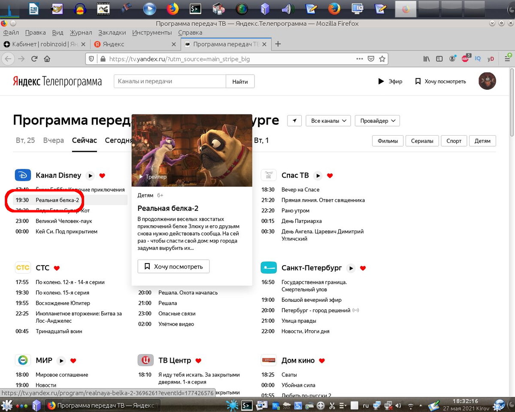515x412 pixels.
Task: Launch the clapperboard video editor icon
Action: point(103,8)
